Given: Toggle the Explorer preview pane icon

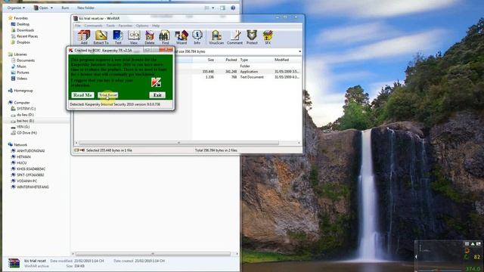Looking at the screenshot, I should (222, 8).
